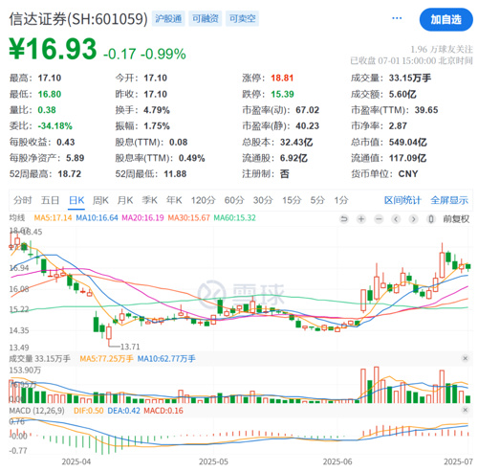The image size is (478, 472).
Task: Click the volume MA10:62.77万手 label
Action: 166,359
